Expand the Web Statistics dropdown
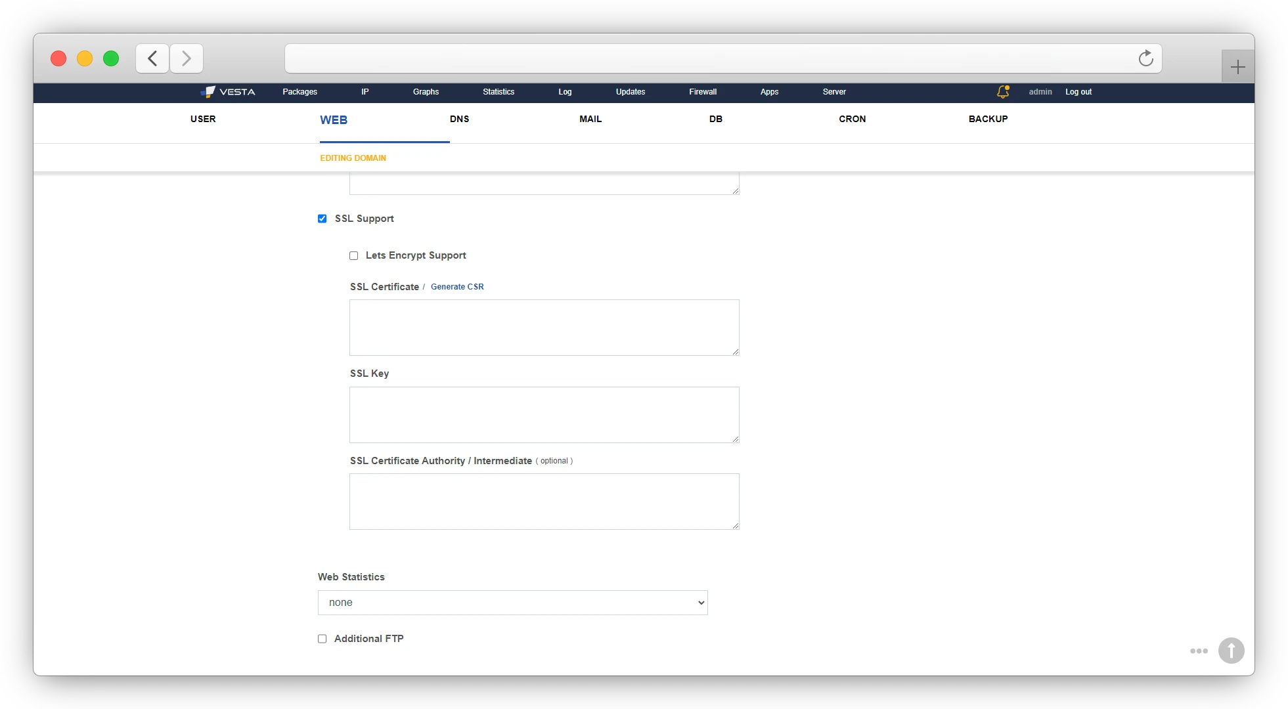Viewport: 1288px width, 709px height. point(512,603)
